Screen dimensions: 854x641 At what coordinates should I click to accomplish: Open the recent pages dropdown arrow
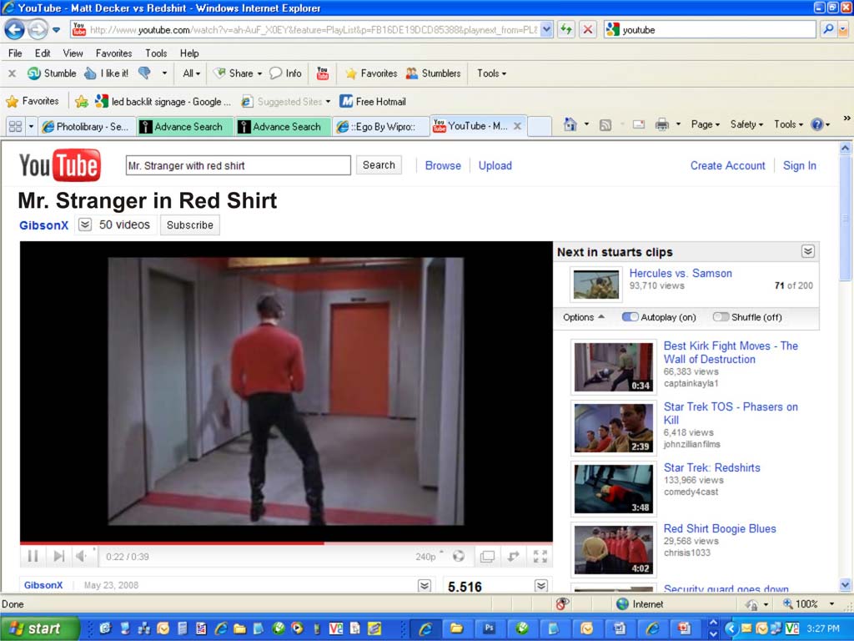click(x=56, y=29)
